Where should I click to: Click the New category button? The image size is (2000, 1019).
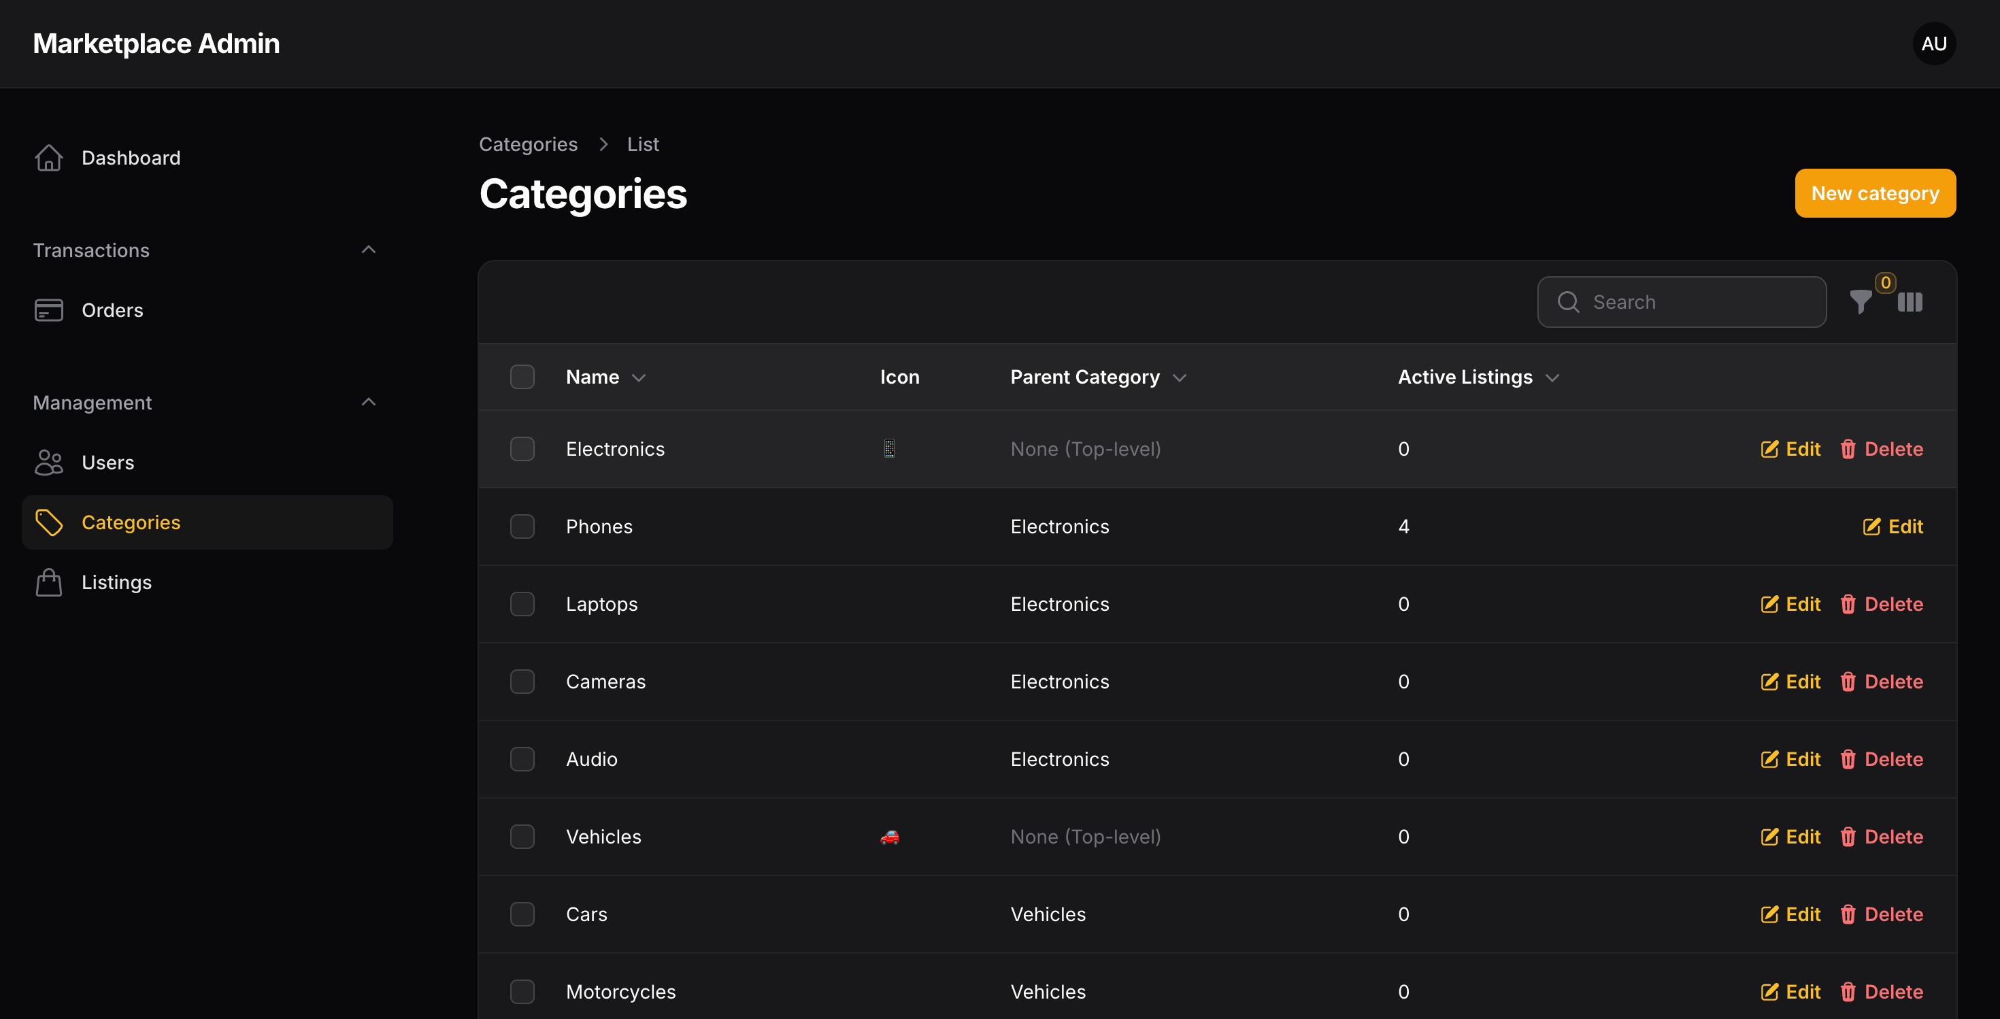click(x=1875, y=193)
